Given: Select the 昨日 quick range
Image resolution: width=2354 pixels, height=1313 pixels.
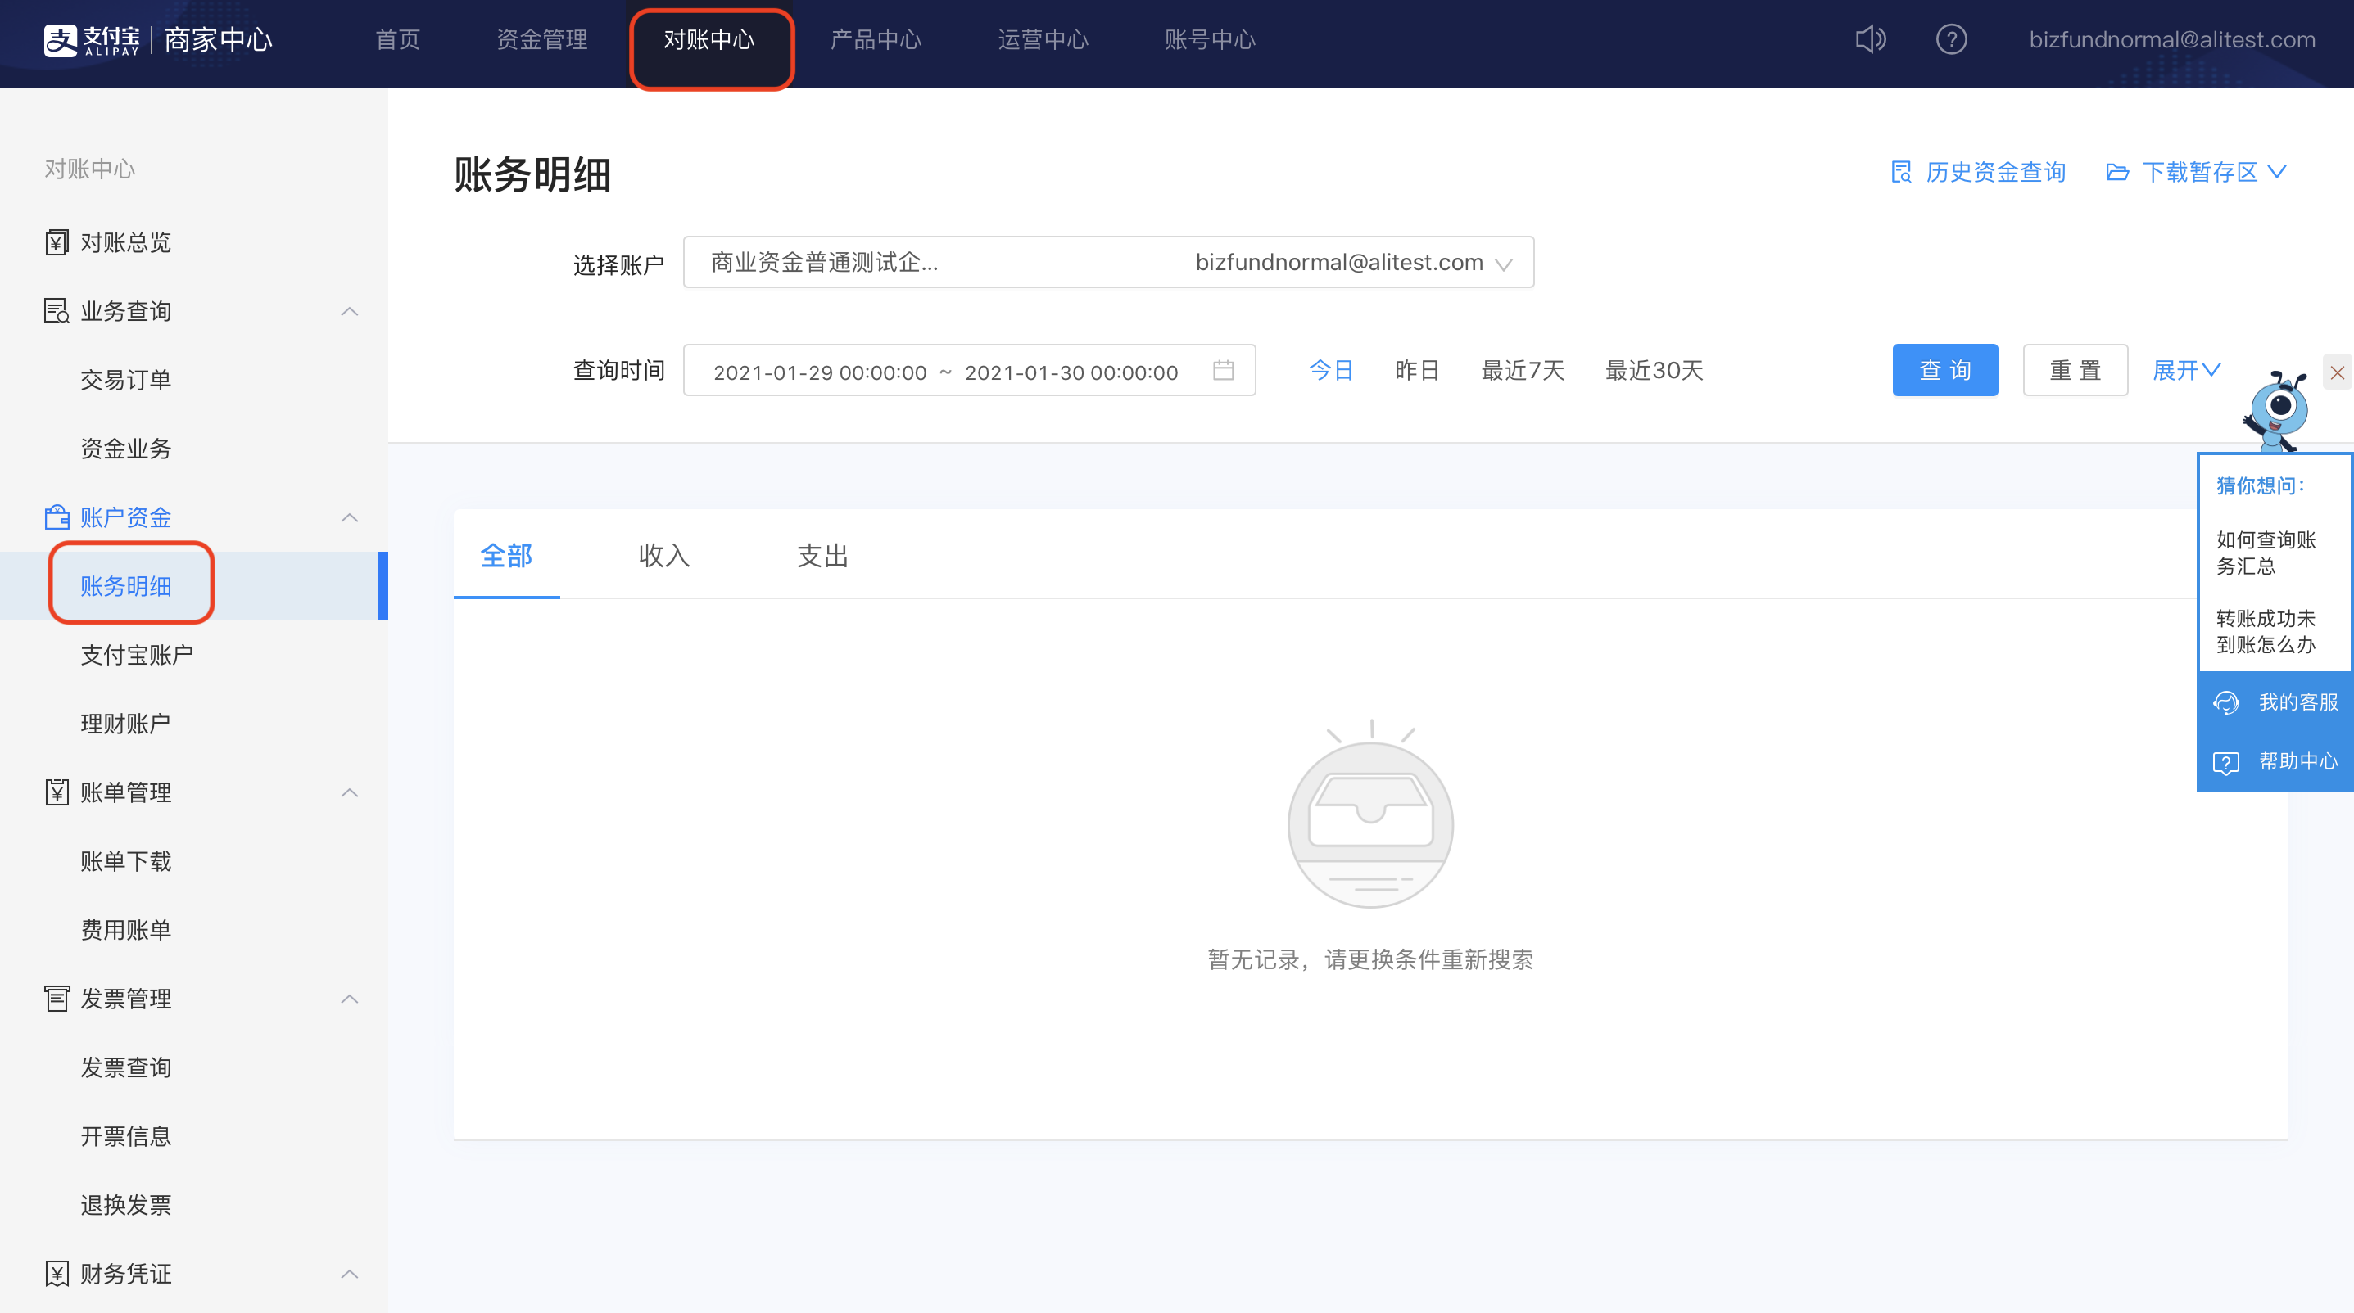Looking at the screenshot, I should 1417,370.
